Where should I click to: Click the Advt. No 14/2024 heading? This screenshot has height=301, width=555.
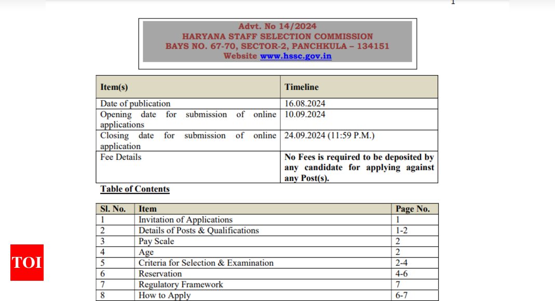tap(277, 26)
